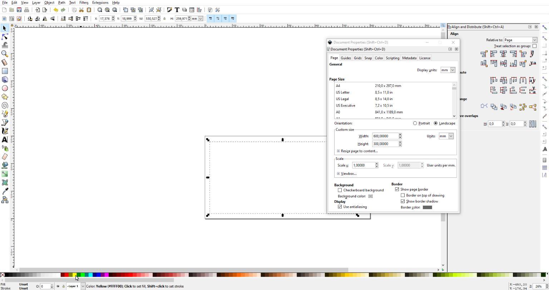Image resolution: width=549 pixels, height=290 pixels.
Task: Select the Zoom magnifier tool
Action: pos(5,54)
